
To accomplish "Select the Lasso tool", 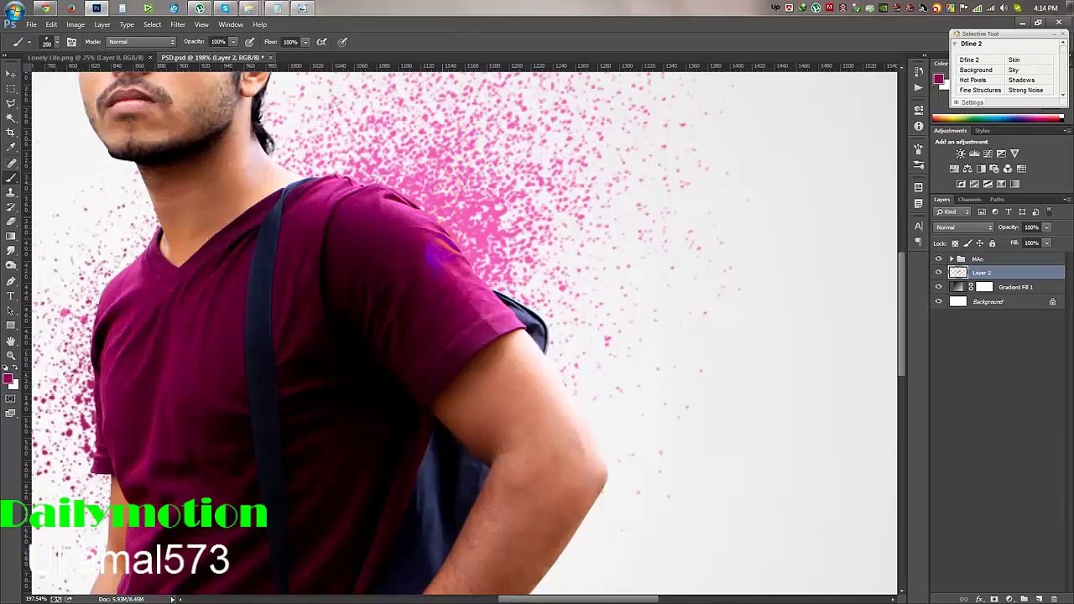I will [x=11, y=103].
